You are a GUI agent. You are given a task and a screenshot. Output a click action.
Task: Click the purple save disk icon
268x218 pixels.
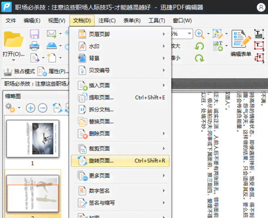(x=34, y=34)
